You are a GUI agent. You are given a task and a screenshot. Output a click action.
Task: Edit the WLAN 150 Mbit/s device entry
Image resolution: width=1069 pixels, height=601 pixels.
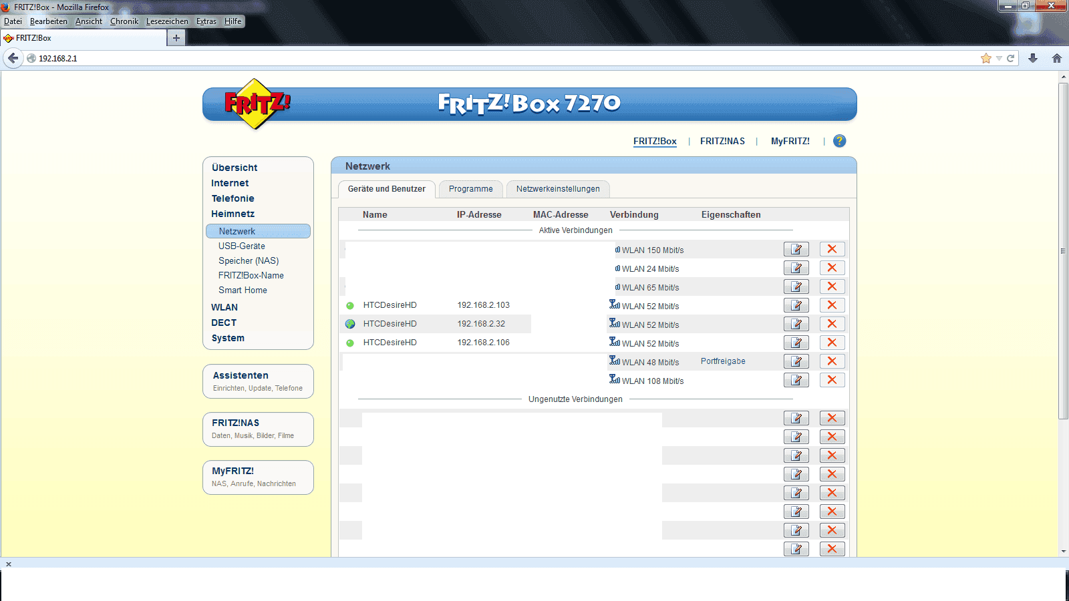(x=796, y=249)
